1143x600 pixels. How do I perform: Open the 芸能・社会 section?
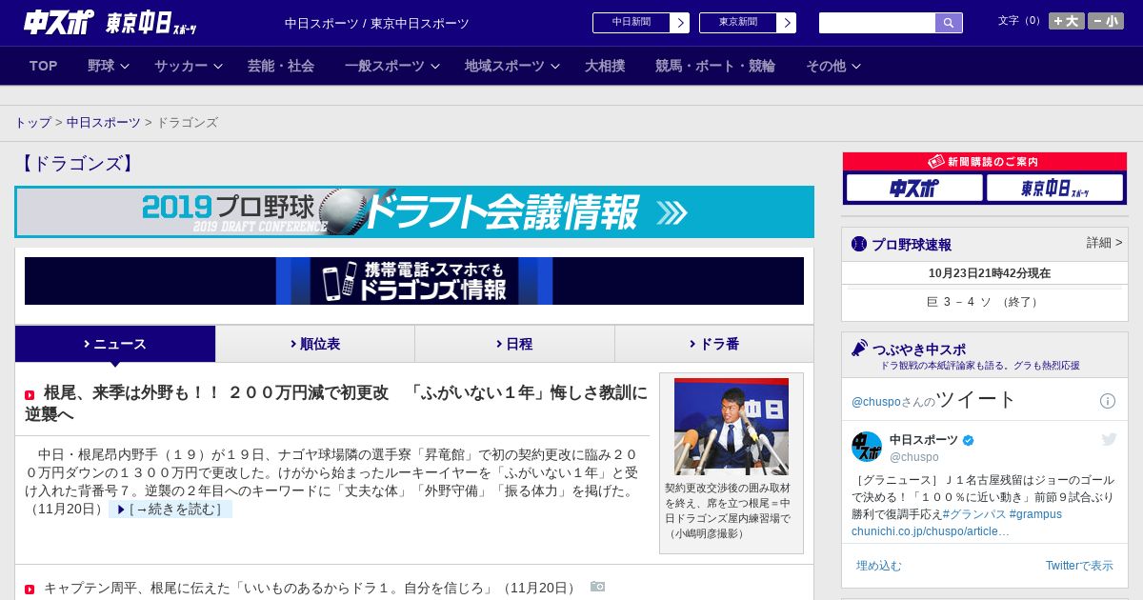[281, 66]
